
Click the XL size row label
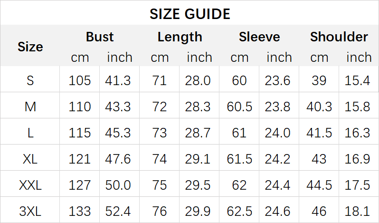coord(30,159)
